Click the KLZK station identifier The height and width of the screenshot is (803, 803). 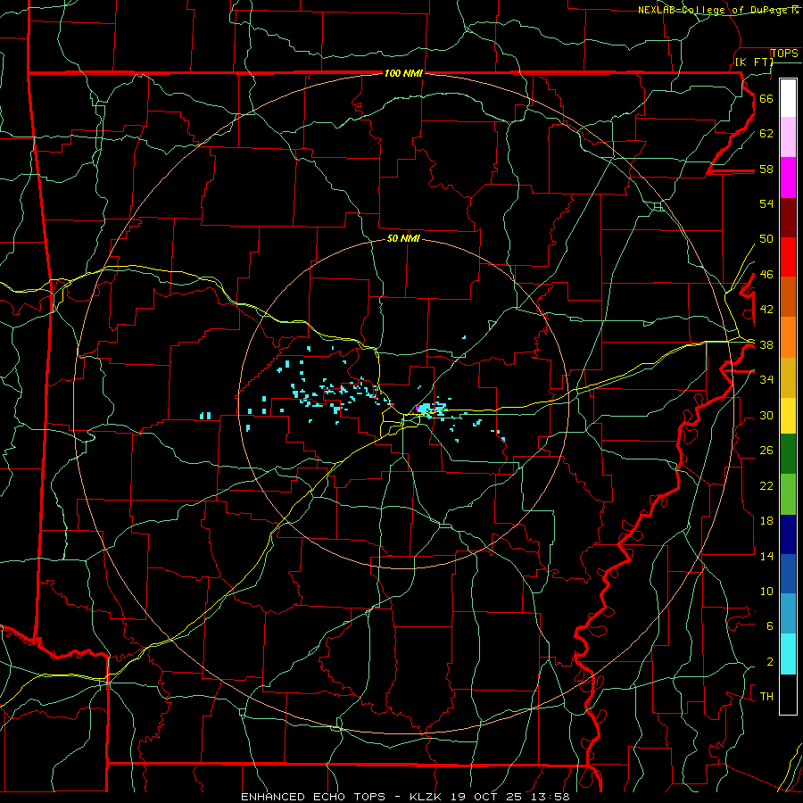click(x=427, y=797)
